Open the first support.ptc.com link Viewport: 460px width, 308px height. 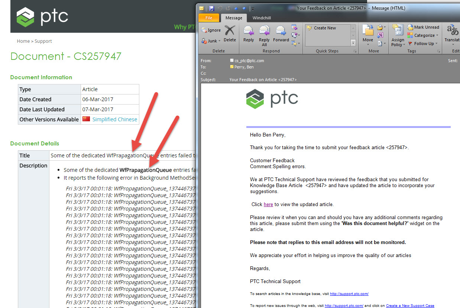pyautogui.click(x=349, y=294)
